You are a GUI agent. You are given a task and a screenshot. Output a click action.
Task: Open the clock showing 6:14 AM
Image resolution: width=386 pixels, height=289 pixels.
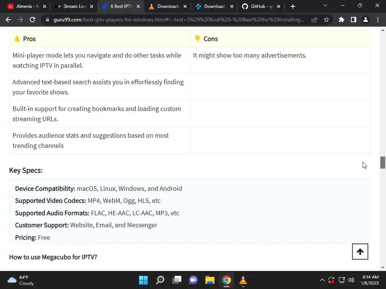369,280
